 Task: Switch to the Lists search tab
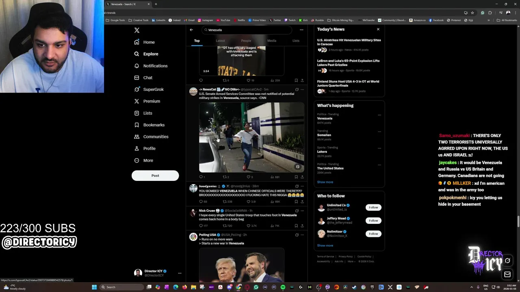tap(296, 41)
